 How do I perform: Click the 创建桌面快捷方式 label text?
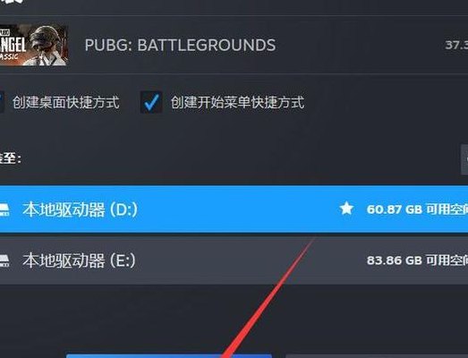tap(66, 102)
